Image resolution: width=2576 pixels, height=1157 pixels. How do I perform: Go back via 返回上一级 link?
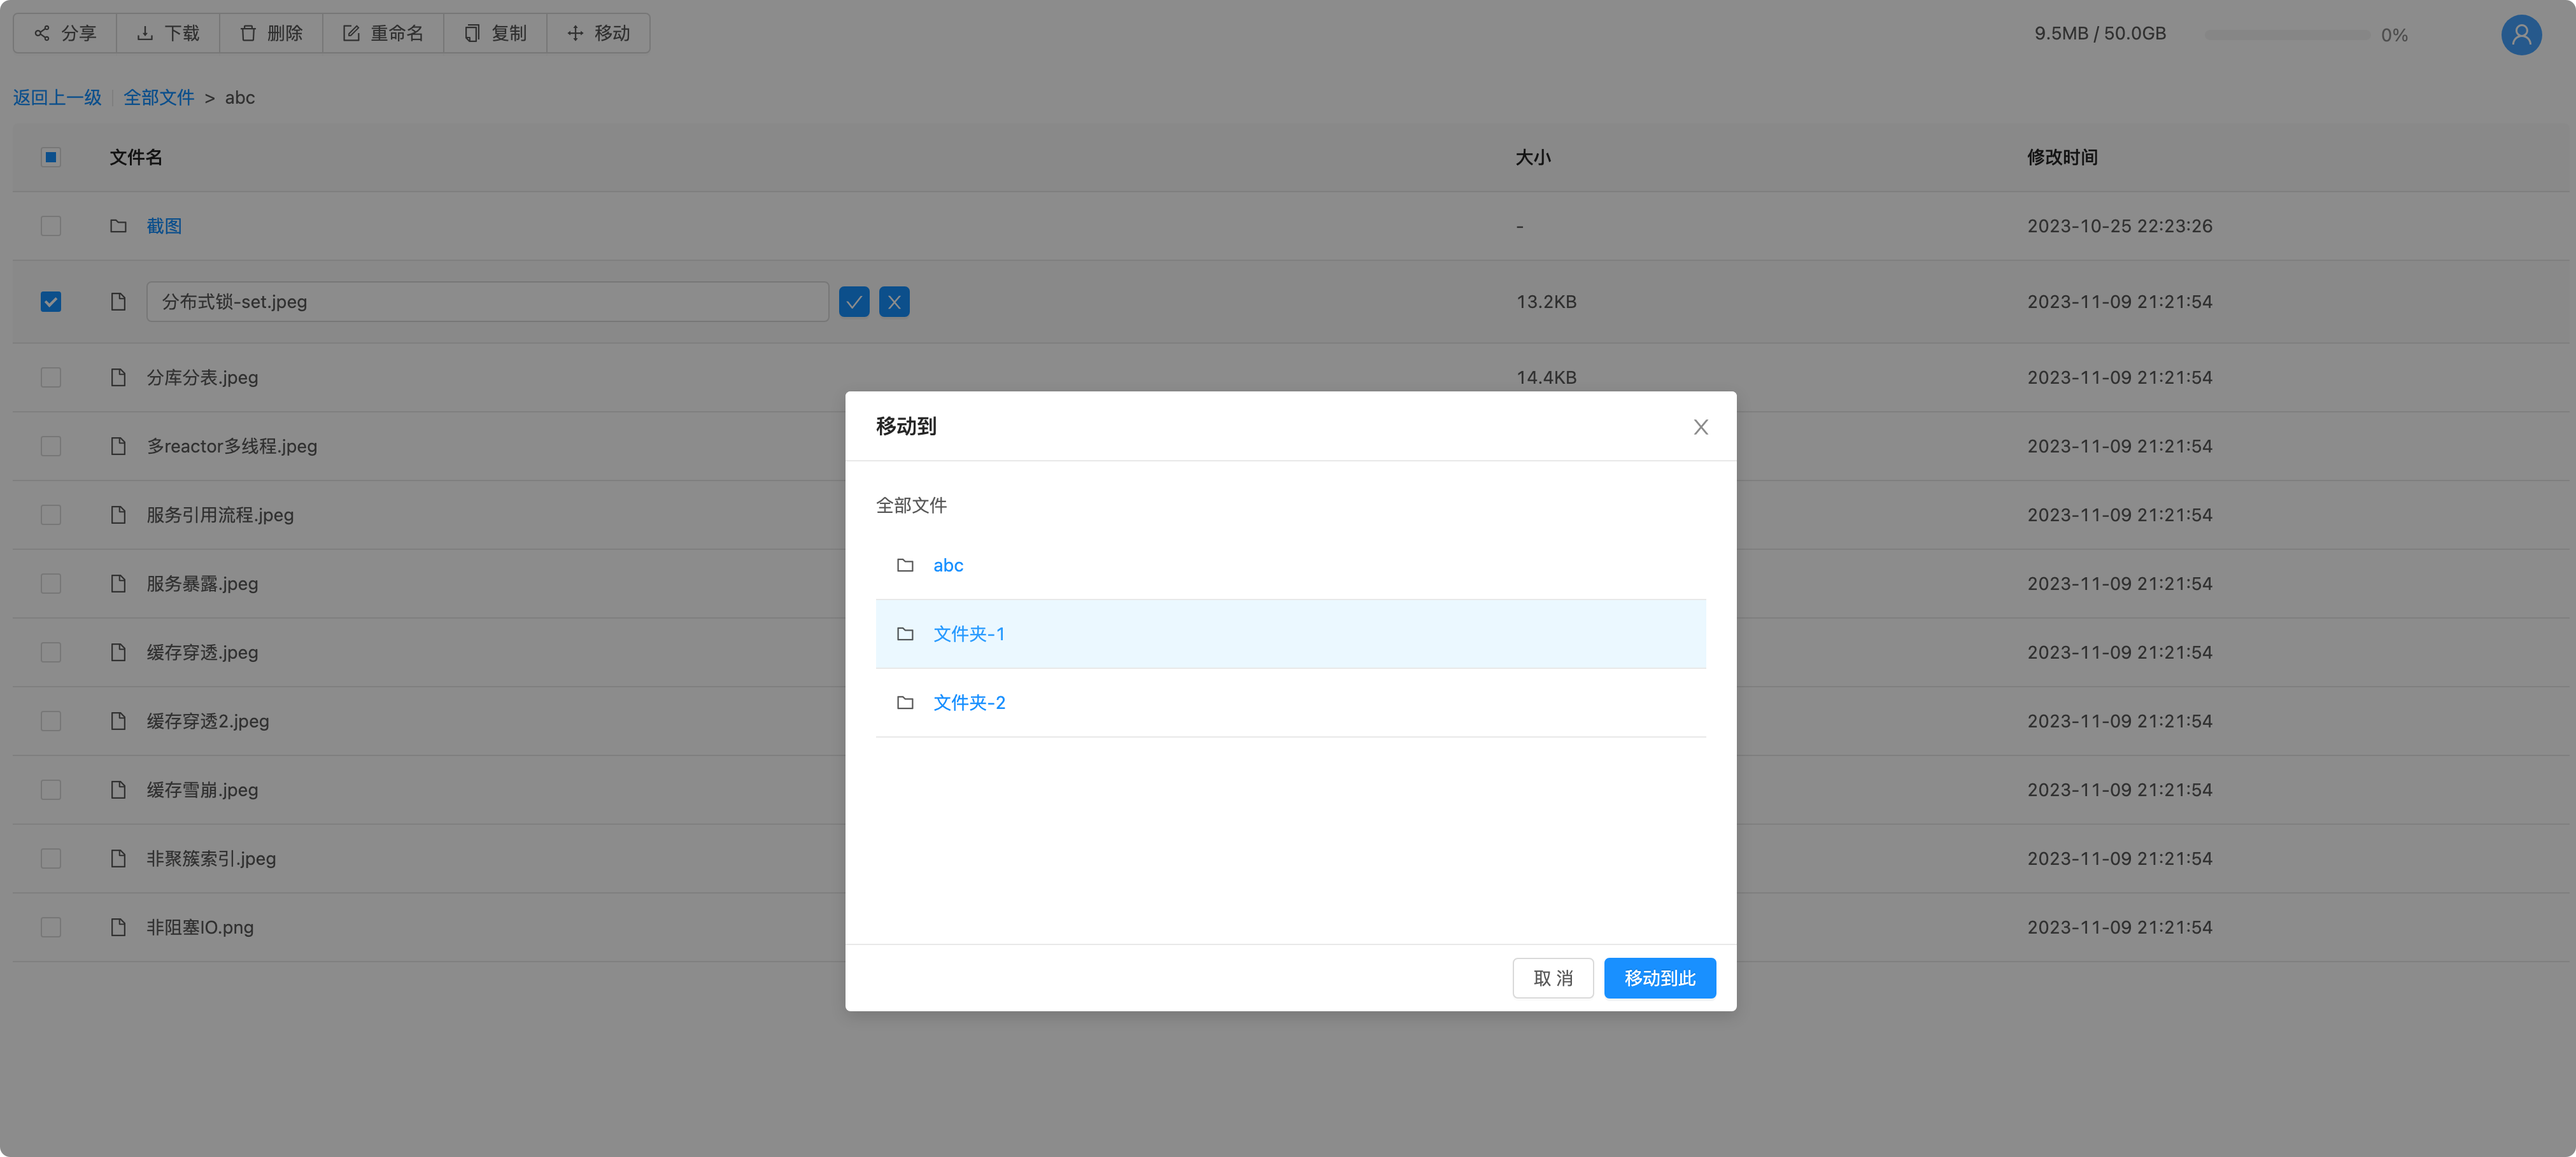click(57, 97)
